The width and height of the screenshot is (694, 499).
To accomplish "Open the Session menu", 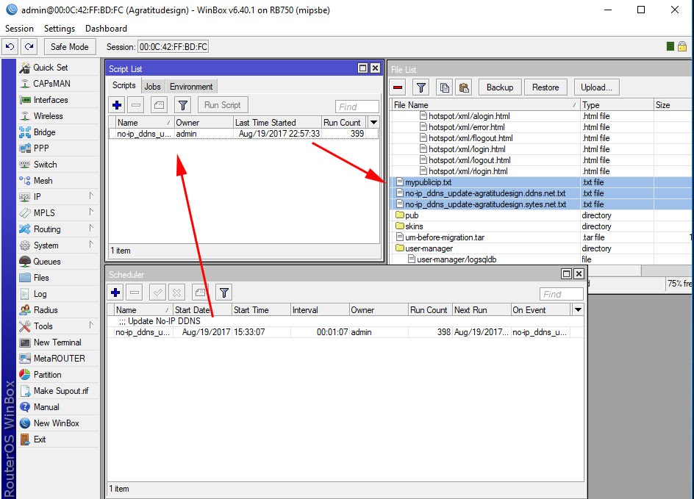I will click(19, 28).
